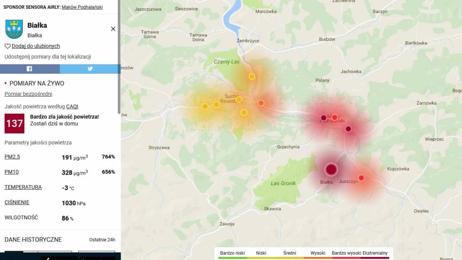462x260 pixels.
Task: Click the DANE HISTORYCZNE heading
Action: point(33,240)
